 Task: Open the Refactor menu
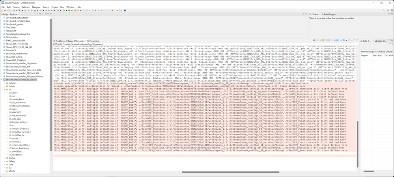coord(26,7)
